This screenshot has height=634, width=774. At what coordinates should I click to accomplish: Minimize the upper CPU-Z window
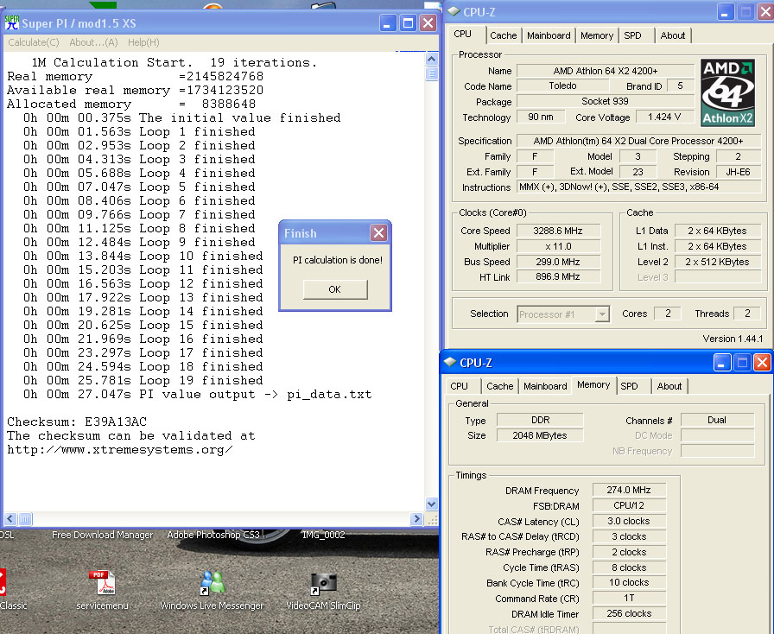[724, 12]
